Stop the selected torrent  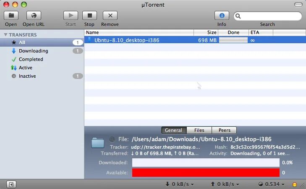point(89,16)
